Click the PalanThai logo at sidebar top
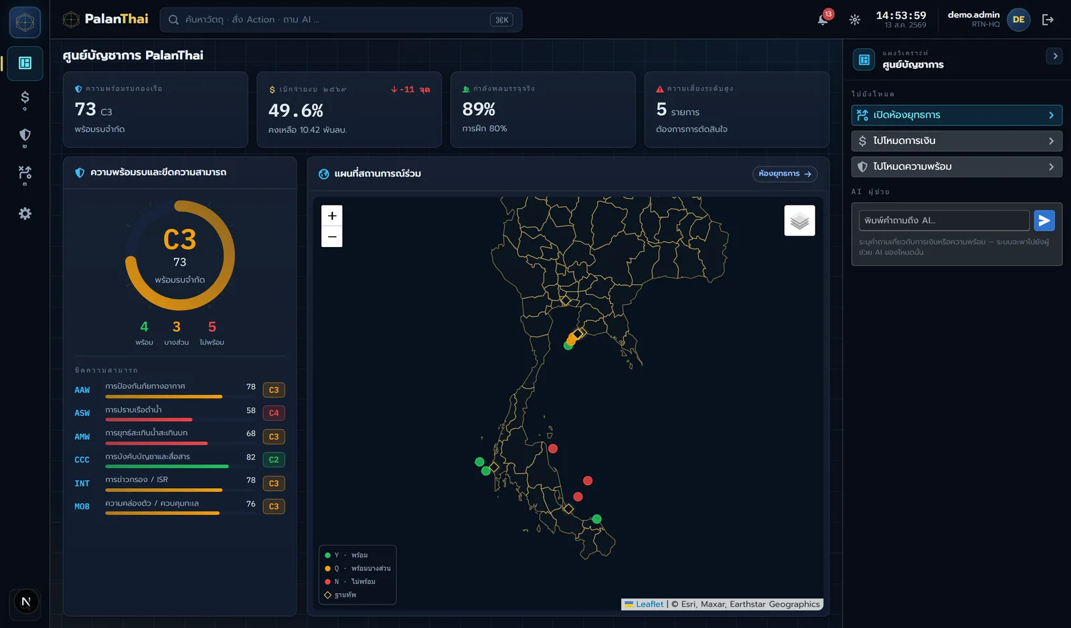The width and height of the screenshot is (1071, 628). [25, 22]
